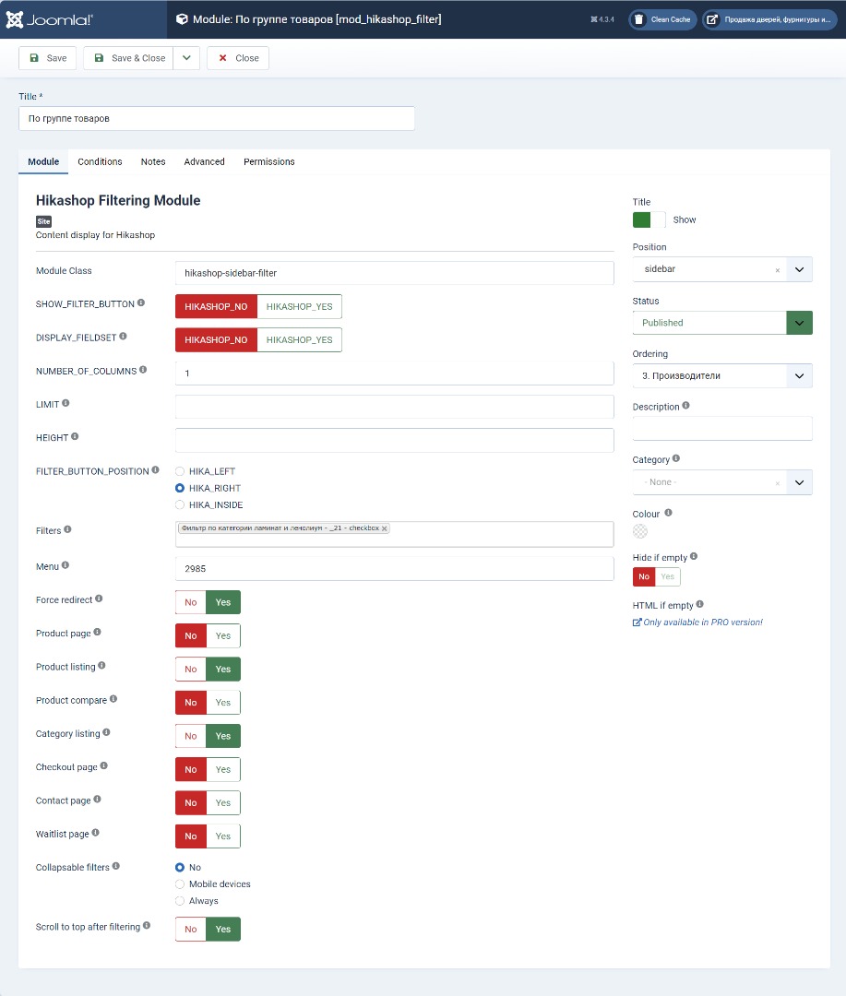Set SHOW_FILTER_BUTTON to HIKASHOP_YES
Image resolution: width=846 pixels, height=996 pixels.
[299, 306]
